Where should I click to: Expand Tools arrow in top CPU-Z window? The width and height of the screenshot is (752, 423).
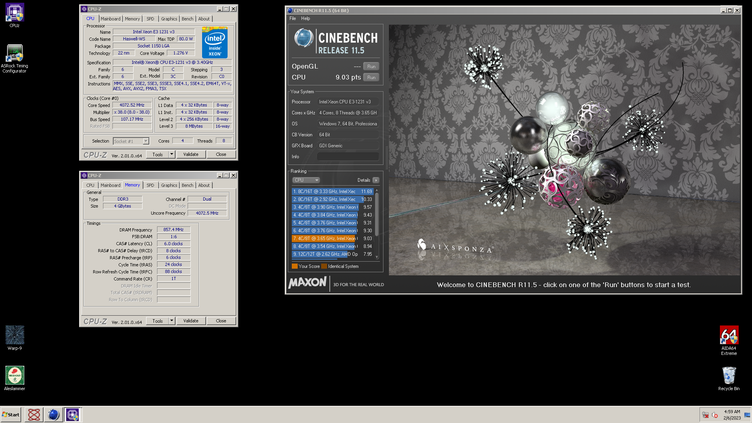(172, 154)
